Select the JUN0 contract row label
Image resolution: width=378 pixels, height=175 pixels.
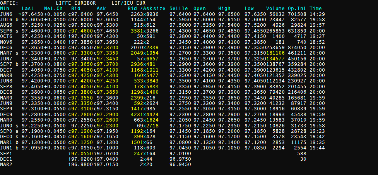click(x=6, y=126)
